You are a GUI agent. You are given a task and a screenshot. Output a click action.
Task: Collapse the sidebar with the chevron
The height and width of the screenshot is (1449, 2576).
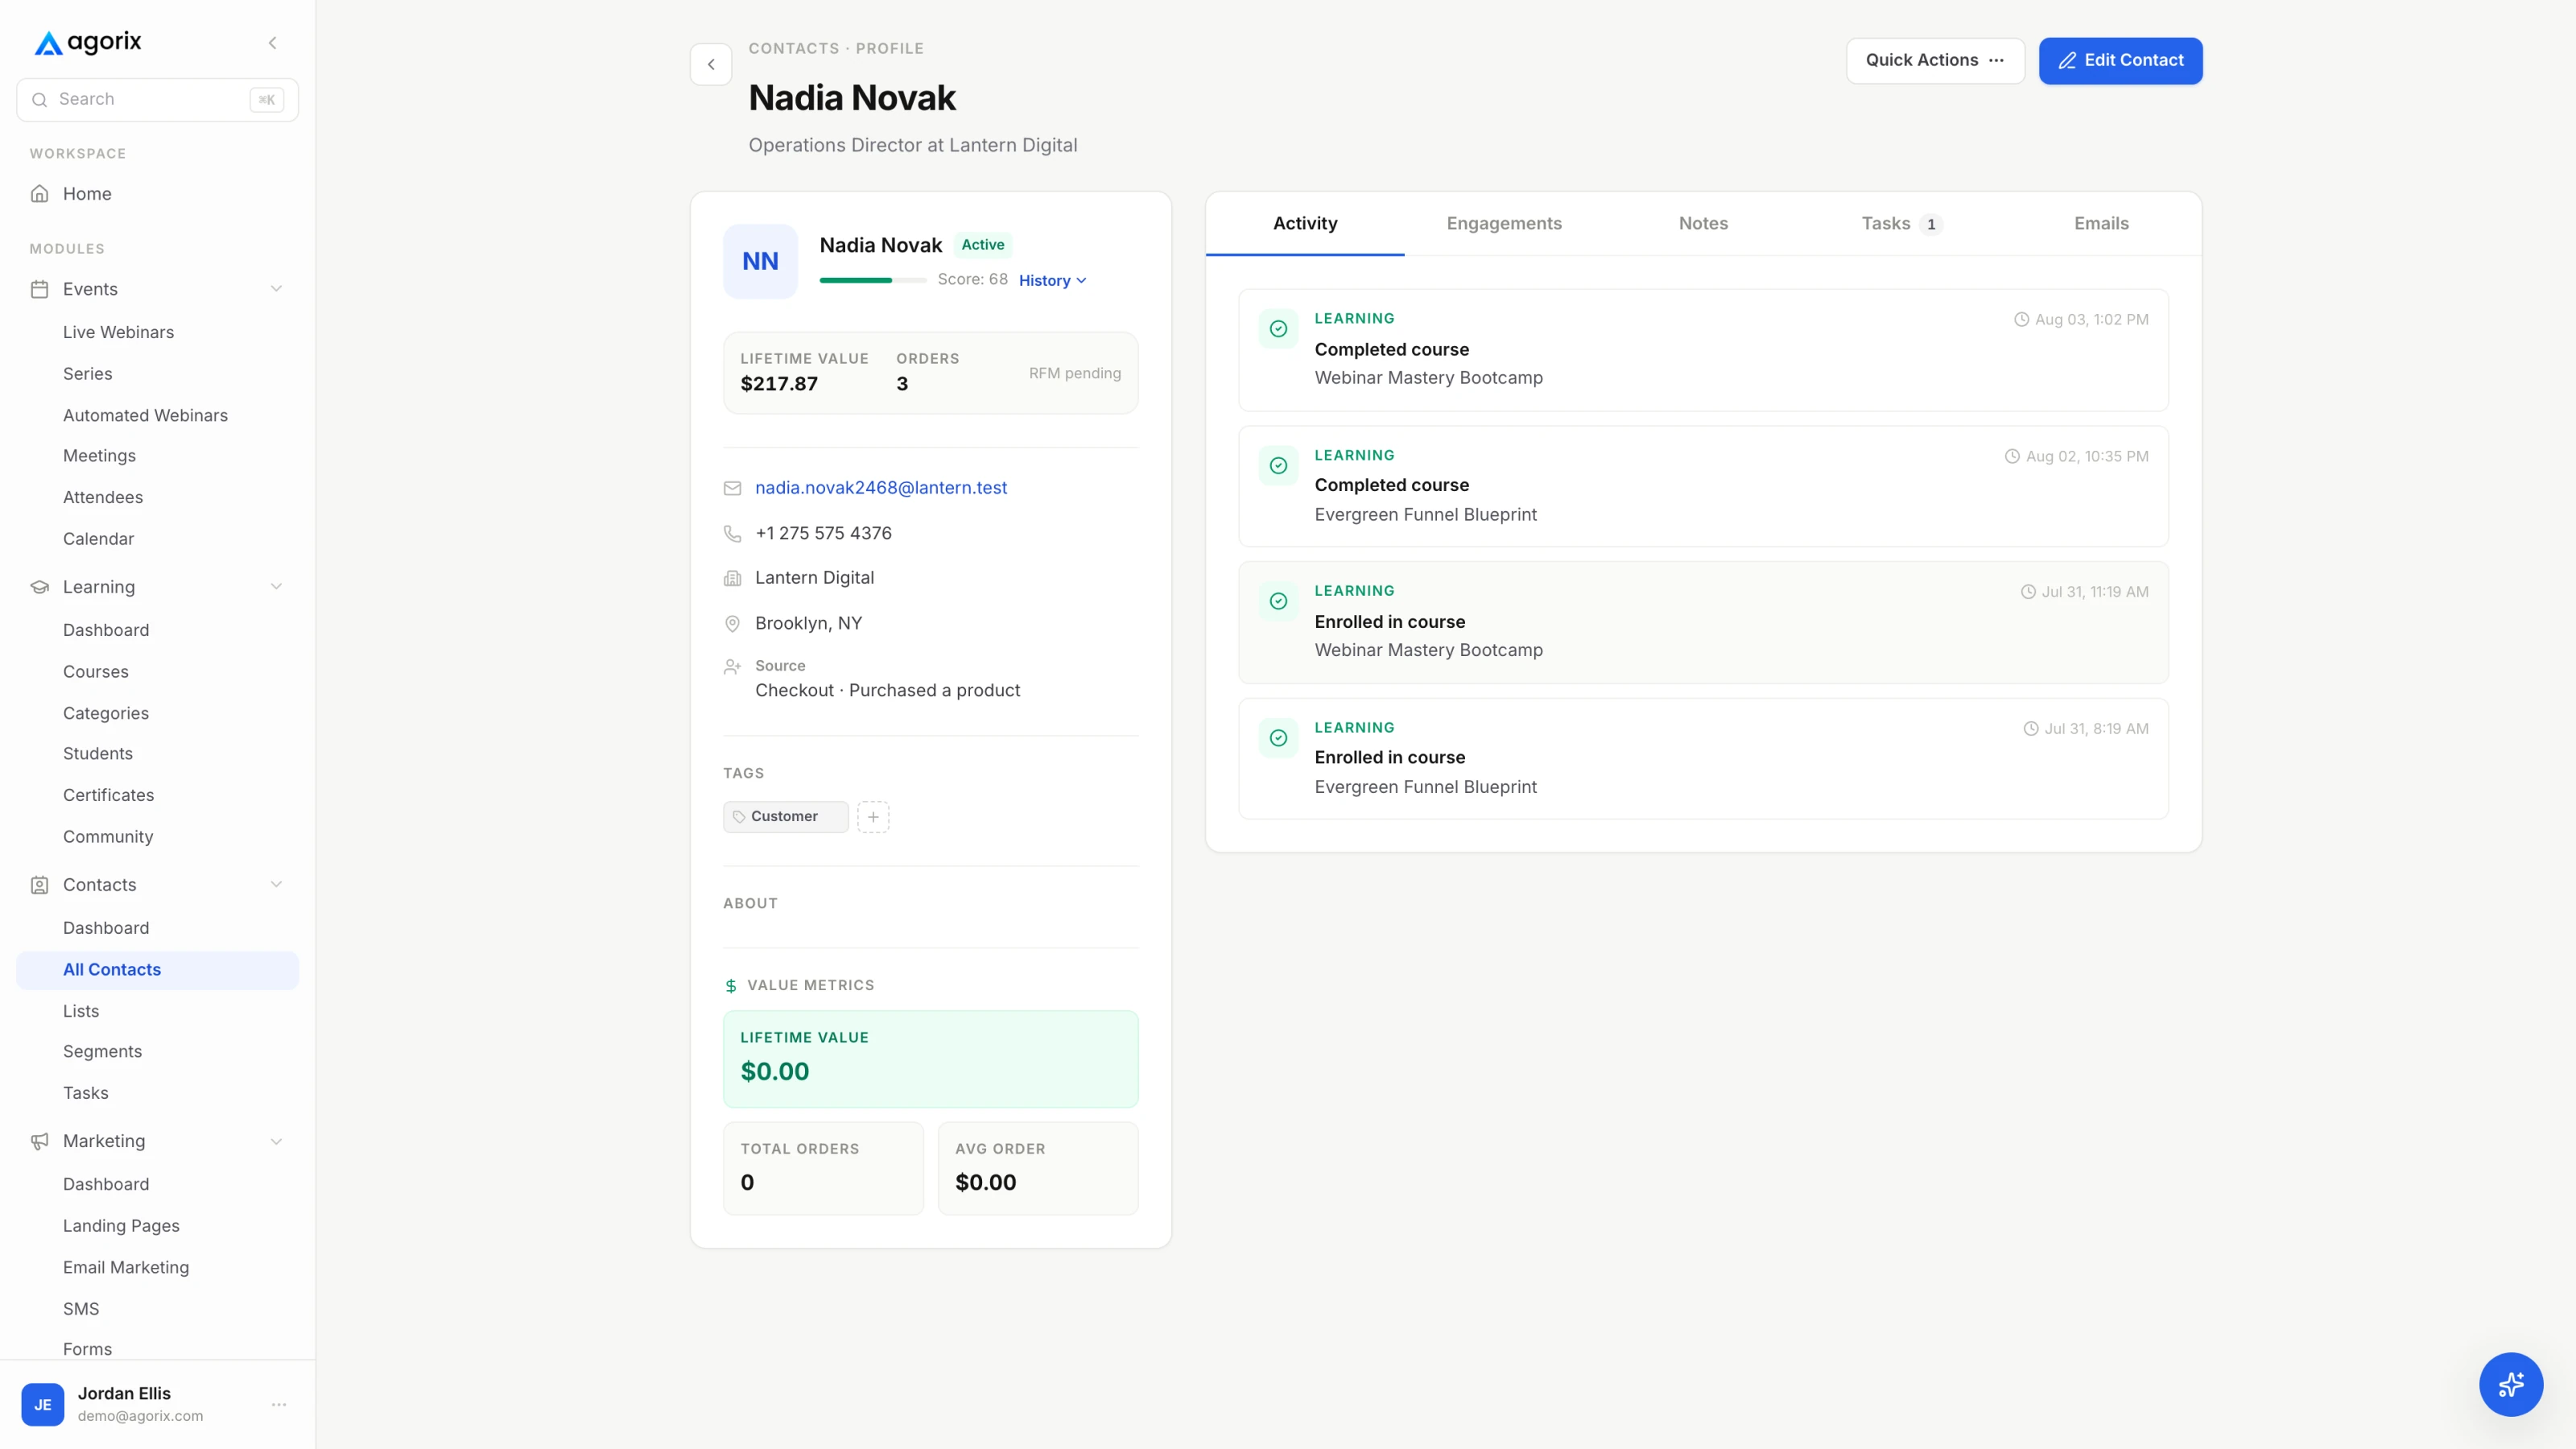click(x=272, y=43)
